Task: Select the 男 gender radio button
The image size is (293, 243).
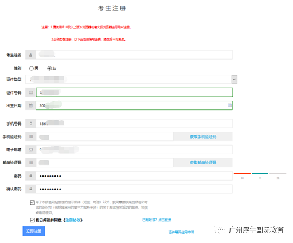Action: click(32, 68)
